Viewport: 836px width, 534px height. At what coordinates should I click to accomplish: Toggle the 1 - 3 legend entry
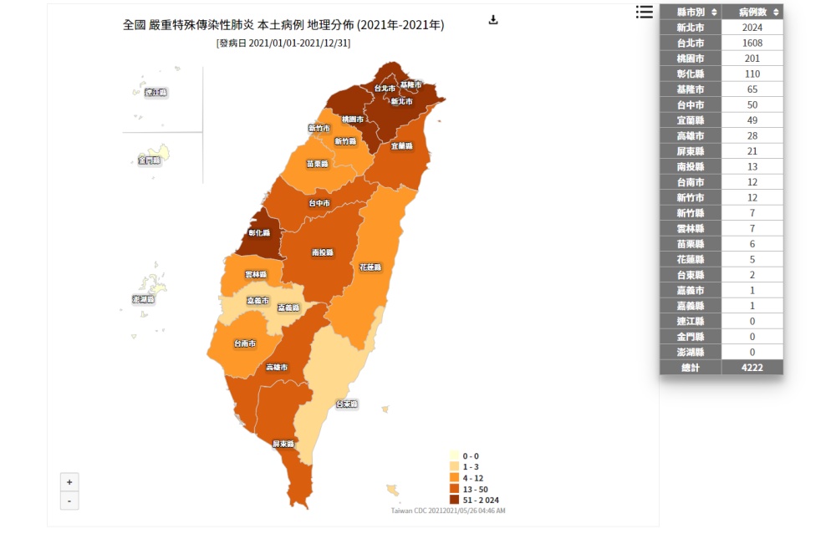point(470,466)
